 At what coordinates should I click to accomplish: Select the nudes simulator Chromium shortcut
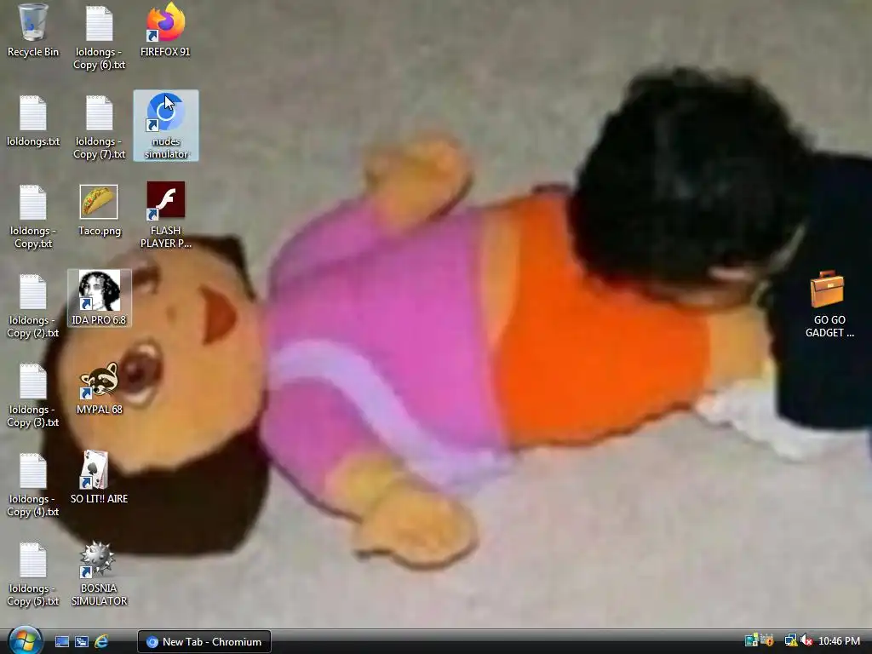pyautogui.click(x=166, y=126)
